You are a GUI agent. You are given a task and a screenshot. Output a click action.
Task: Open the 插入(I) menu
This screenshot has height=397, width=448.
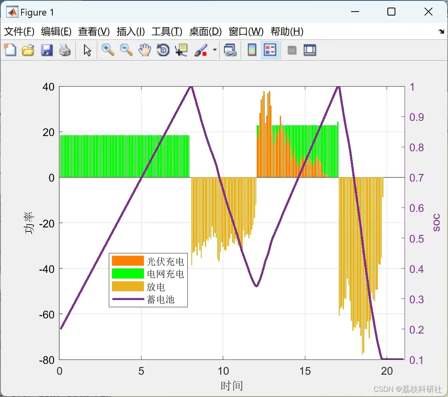click(131, 32)
